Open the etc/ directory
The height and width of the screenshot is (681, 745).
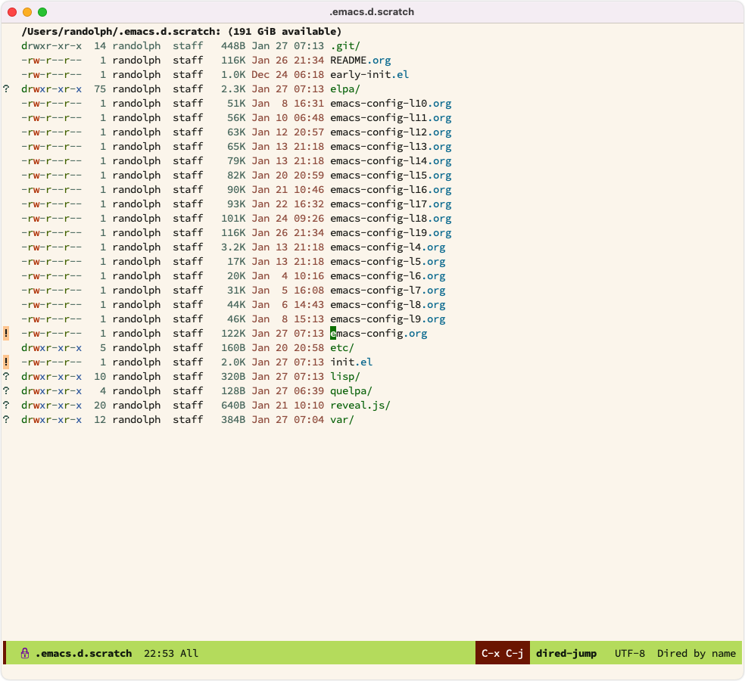pos(342,347)
